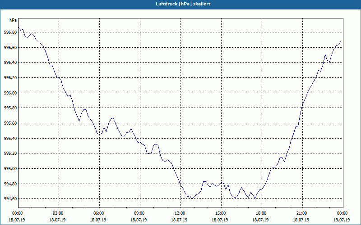Select the 996,80 y-axis value
Screen dimensions: 361x225
[10, 32]
